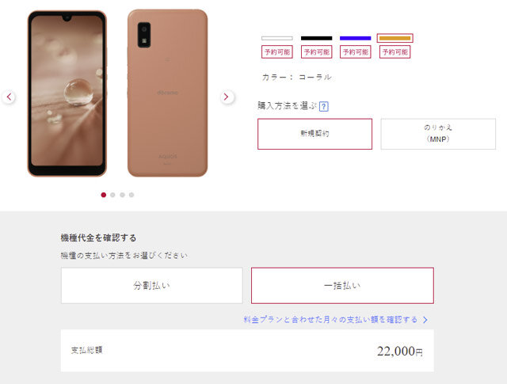507x384 pixels.
Task: Go to second carousel dot indicator
Action: click(112, 195)
